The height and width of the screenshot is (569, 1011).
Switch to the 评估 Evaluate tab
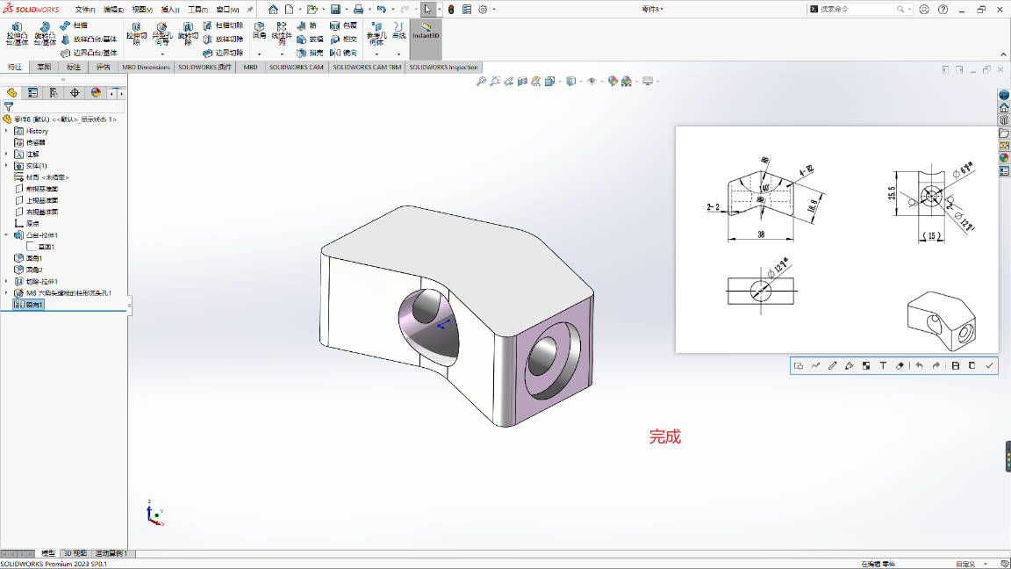[x=104, y=67]
